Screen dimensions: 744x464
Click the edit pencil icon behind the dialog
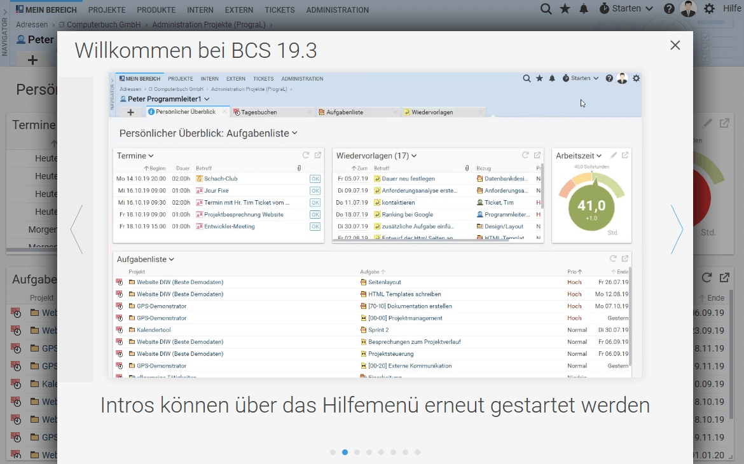pyautogui.click(x=708, y=124)
